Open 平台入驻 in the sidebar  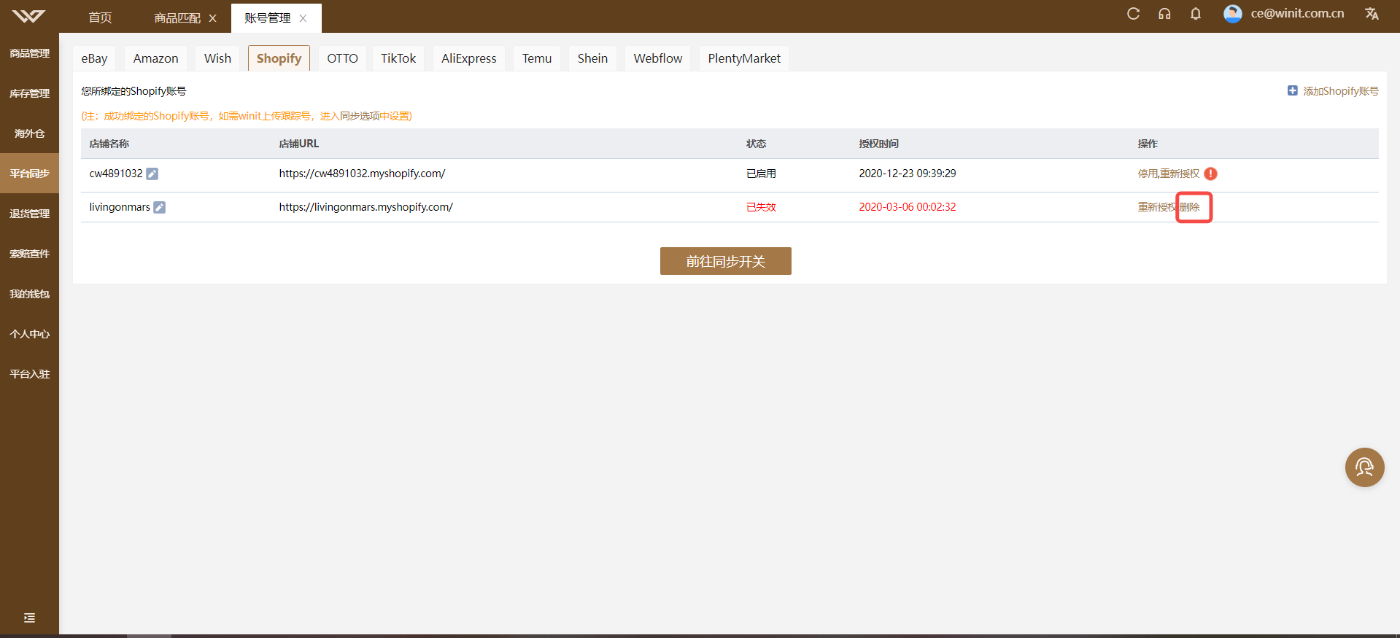click(29, 374)
